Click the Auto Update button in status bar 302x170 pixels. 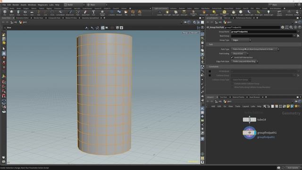(293, 168)
